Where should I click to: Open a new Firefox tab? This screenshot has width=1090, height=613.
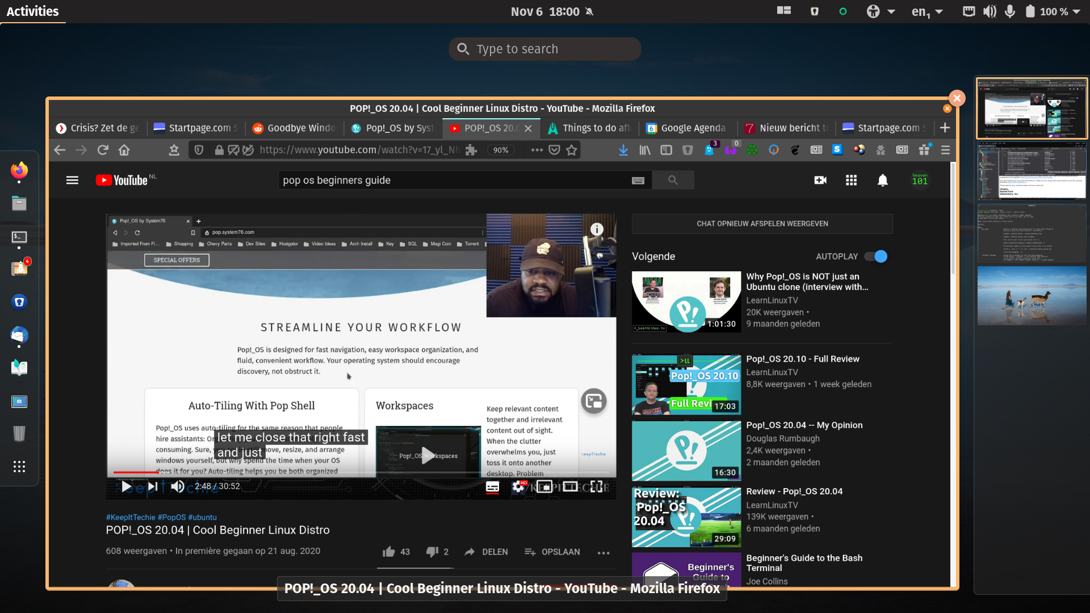click(945, 128)
